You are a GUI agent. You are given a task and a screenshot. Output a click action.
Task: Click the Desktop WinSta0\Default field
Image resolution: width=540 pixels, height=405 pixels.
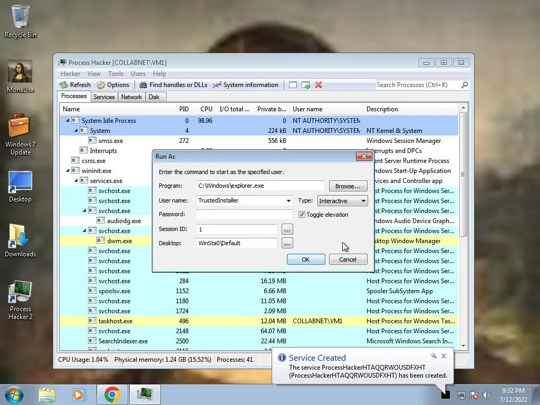[x=237, y=243]
